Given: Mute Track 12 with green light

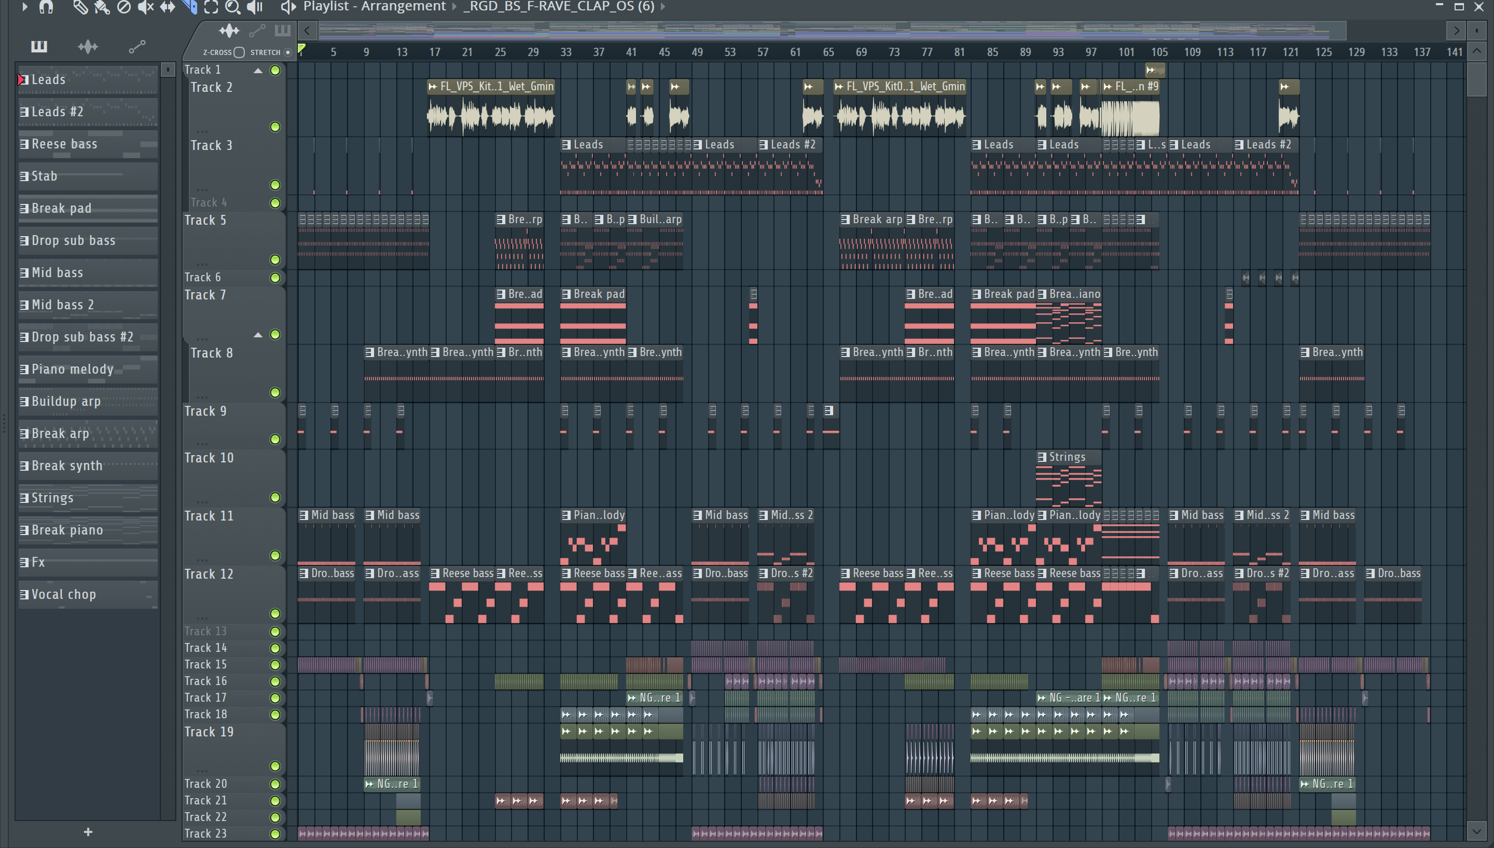Looking at the screenshot, I should point(275,613).
